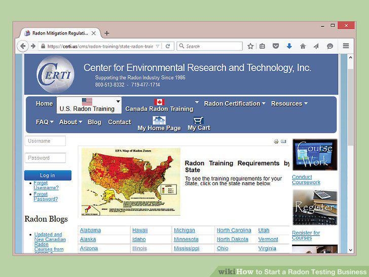The width and height of the screenshot is (369, 277).
Task: Click the North Dakota state link
Action: [233, 239]
